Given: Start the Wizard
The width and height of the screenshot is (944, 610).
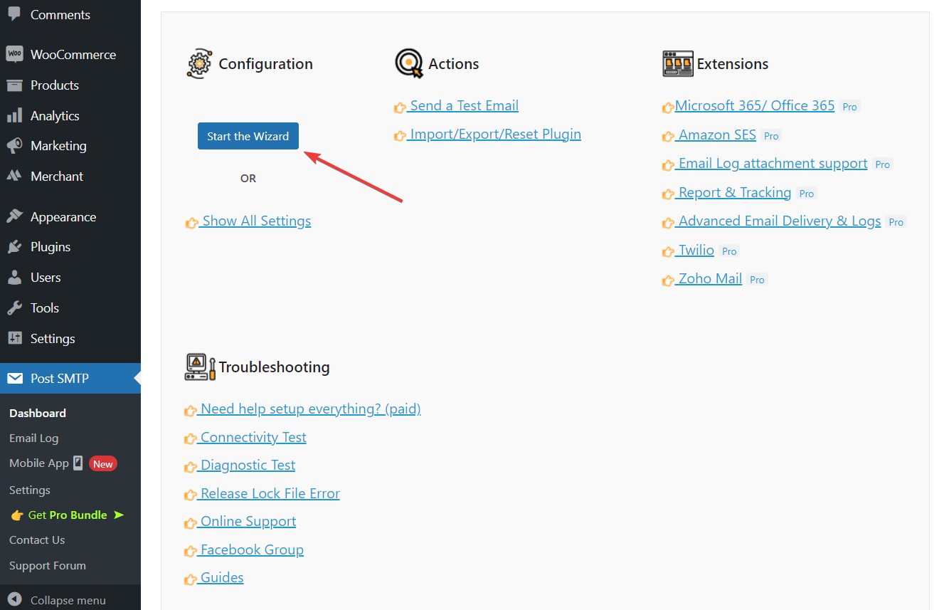Looking at the screenshot, I should (248, 136).
